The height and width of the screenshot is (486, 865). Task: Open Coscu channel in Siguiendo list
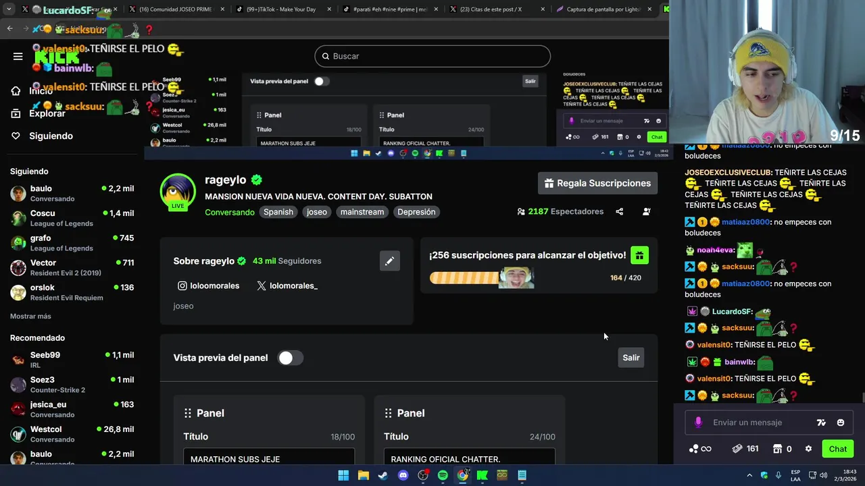(72, 218)
